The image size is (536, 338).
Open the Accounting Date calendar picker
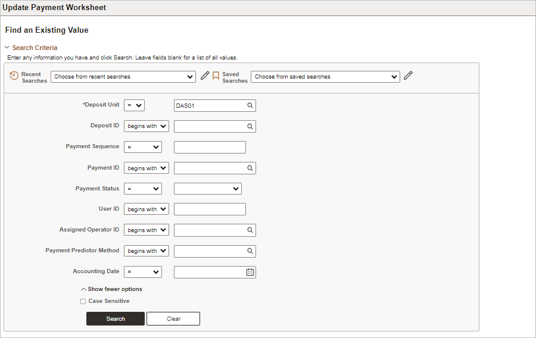pos(250,272)
